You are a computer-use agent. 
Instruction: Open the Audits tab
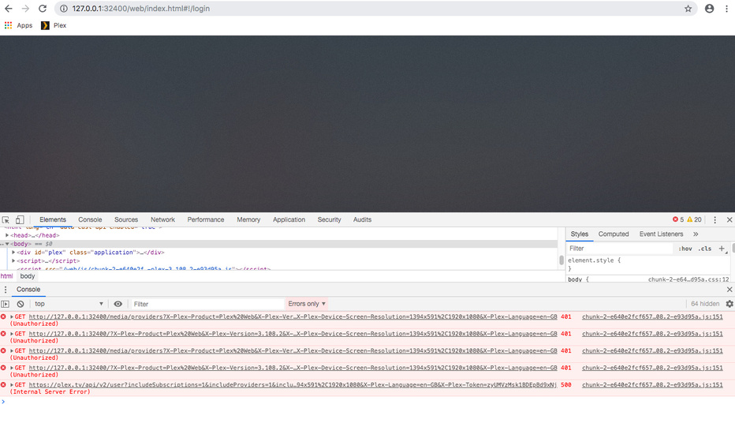[362, 219]
